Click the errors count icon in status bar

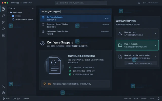pos(14,99)
